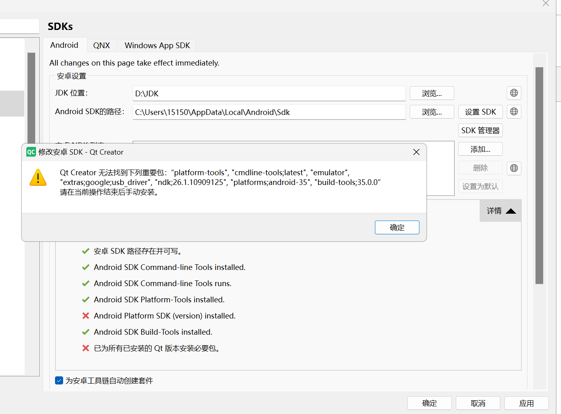Click 'Android Platform SDK (version) installed.' line
The height and width of the screenshot is (414, 561).
[165, 316]
